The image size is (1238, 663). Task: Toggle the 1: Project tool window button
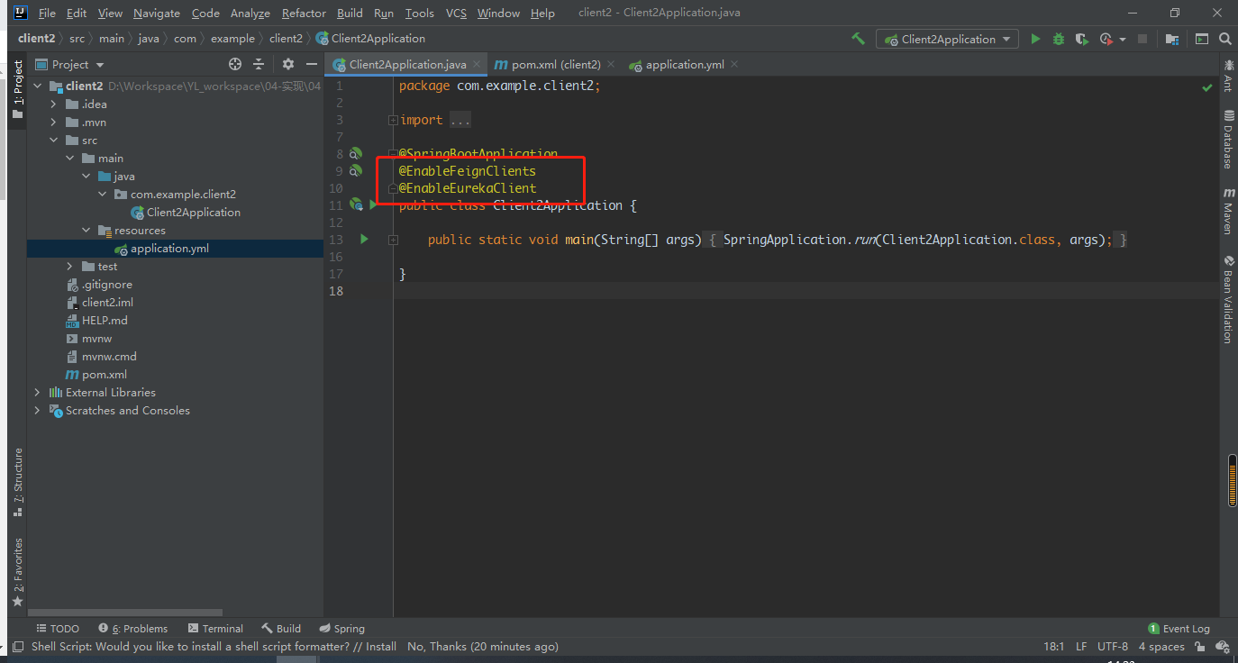pos(17,89)
